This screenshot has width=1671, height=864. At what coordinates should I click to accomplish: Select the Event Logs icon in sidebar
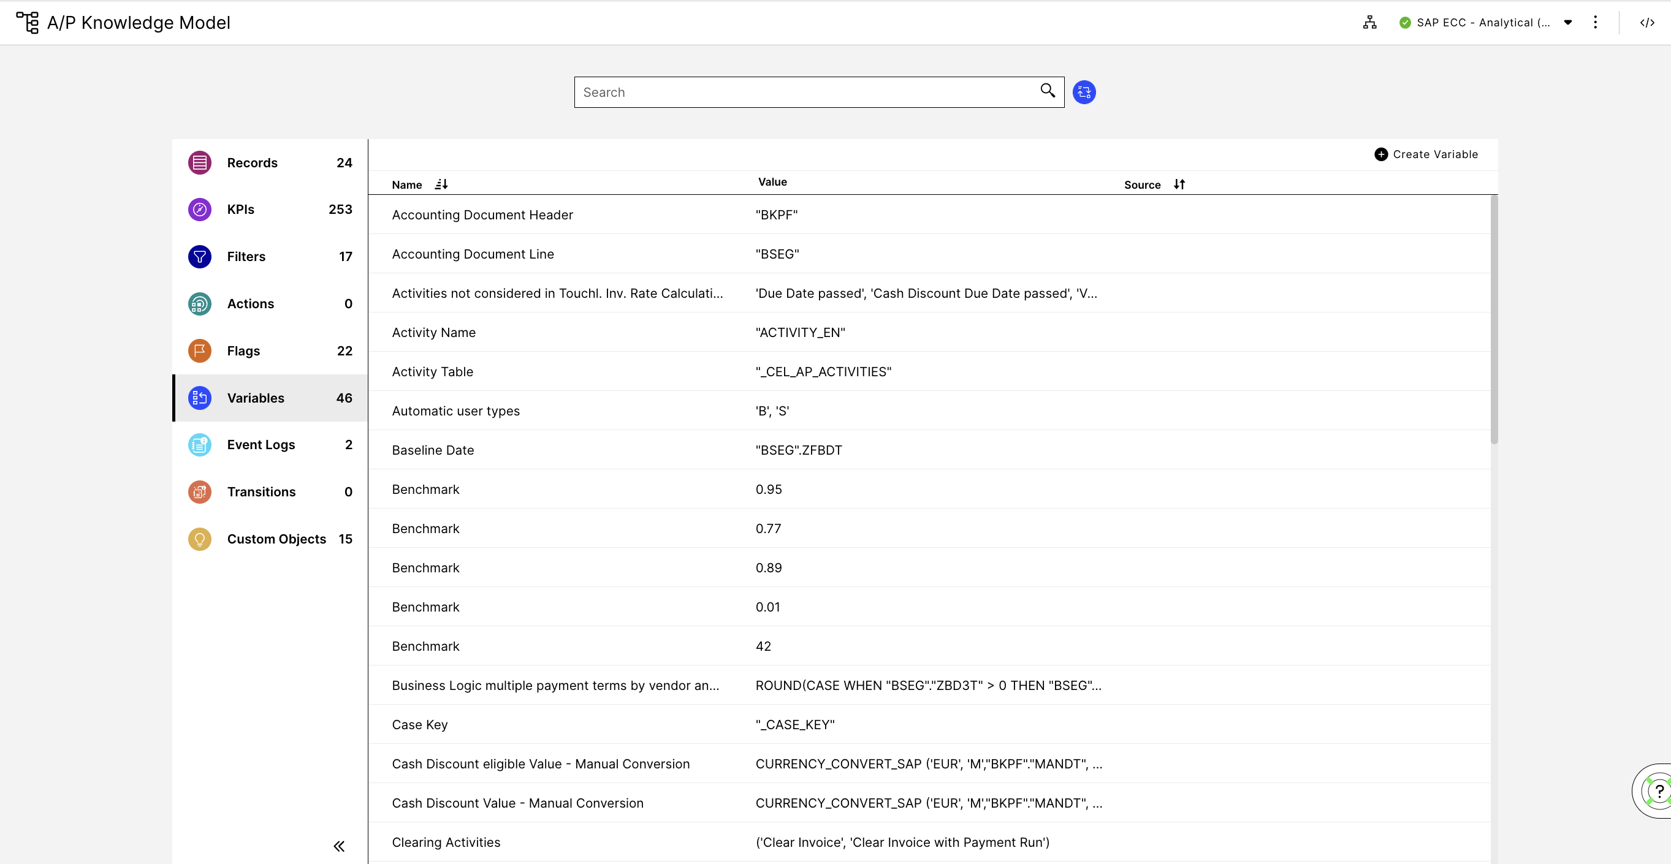[x=199, y=444]
